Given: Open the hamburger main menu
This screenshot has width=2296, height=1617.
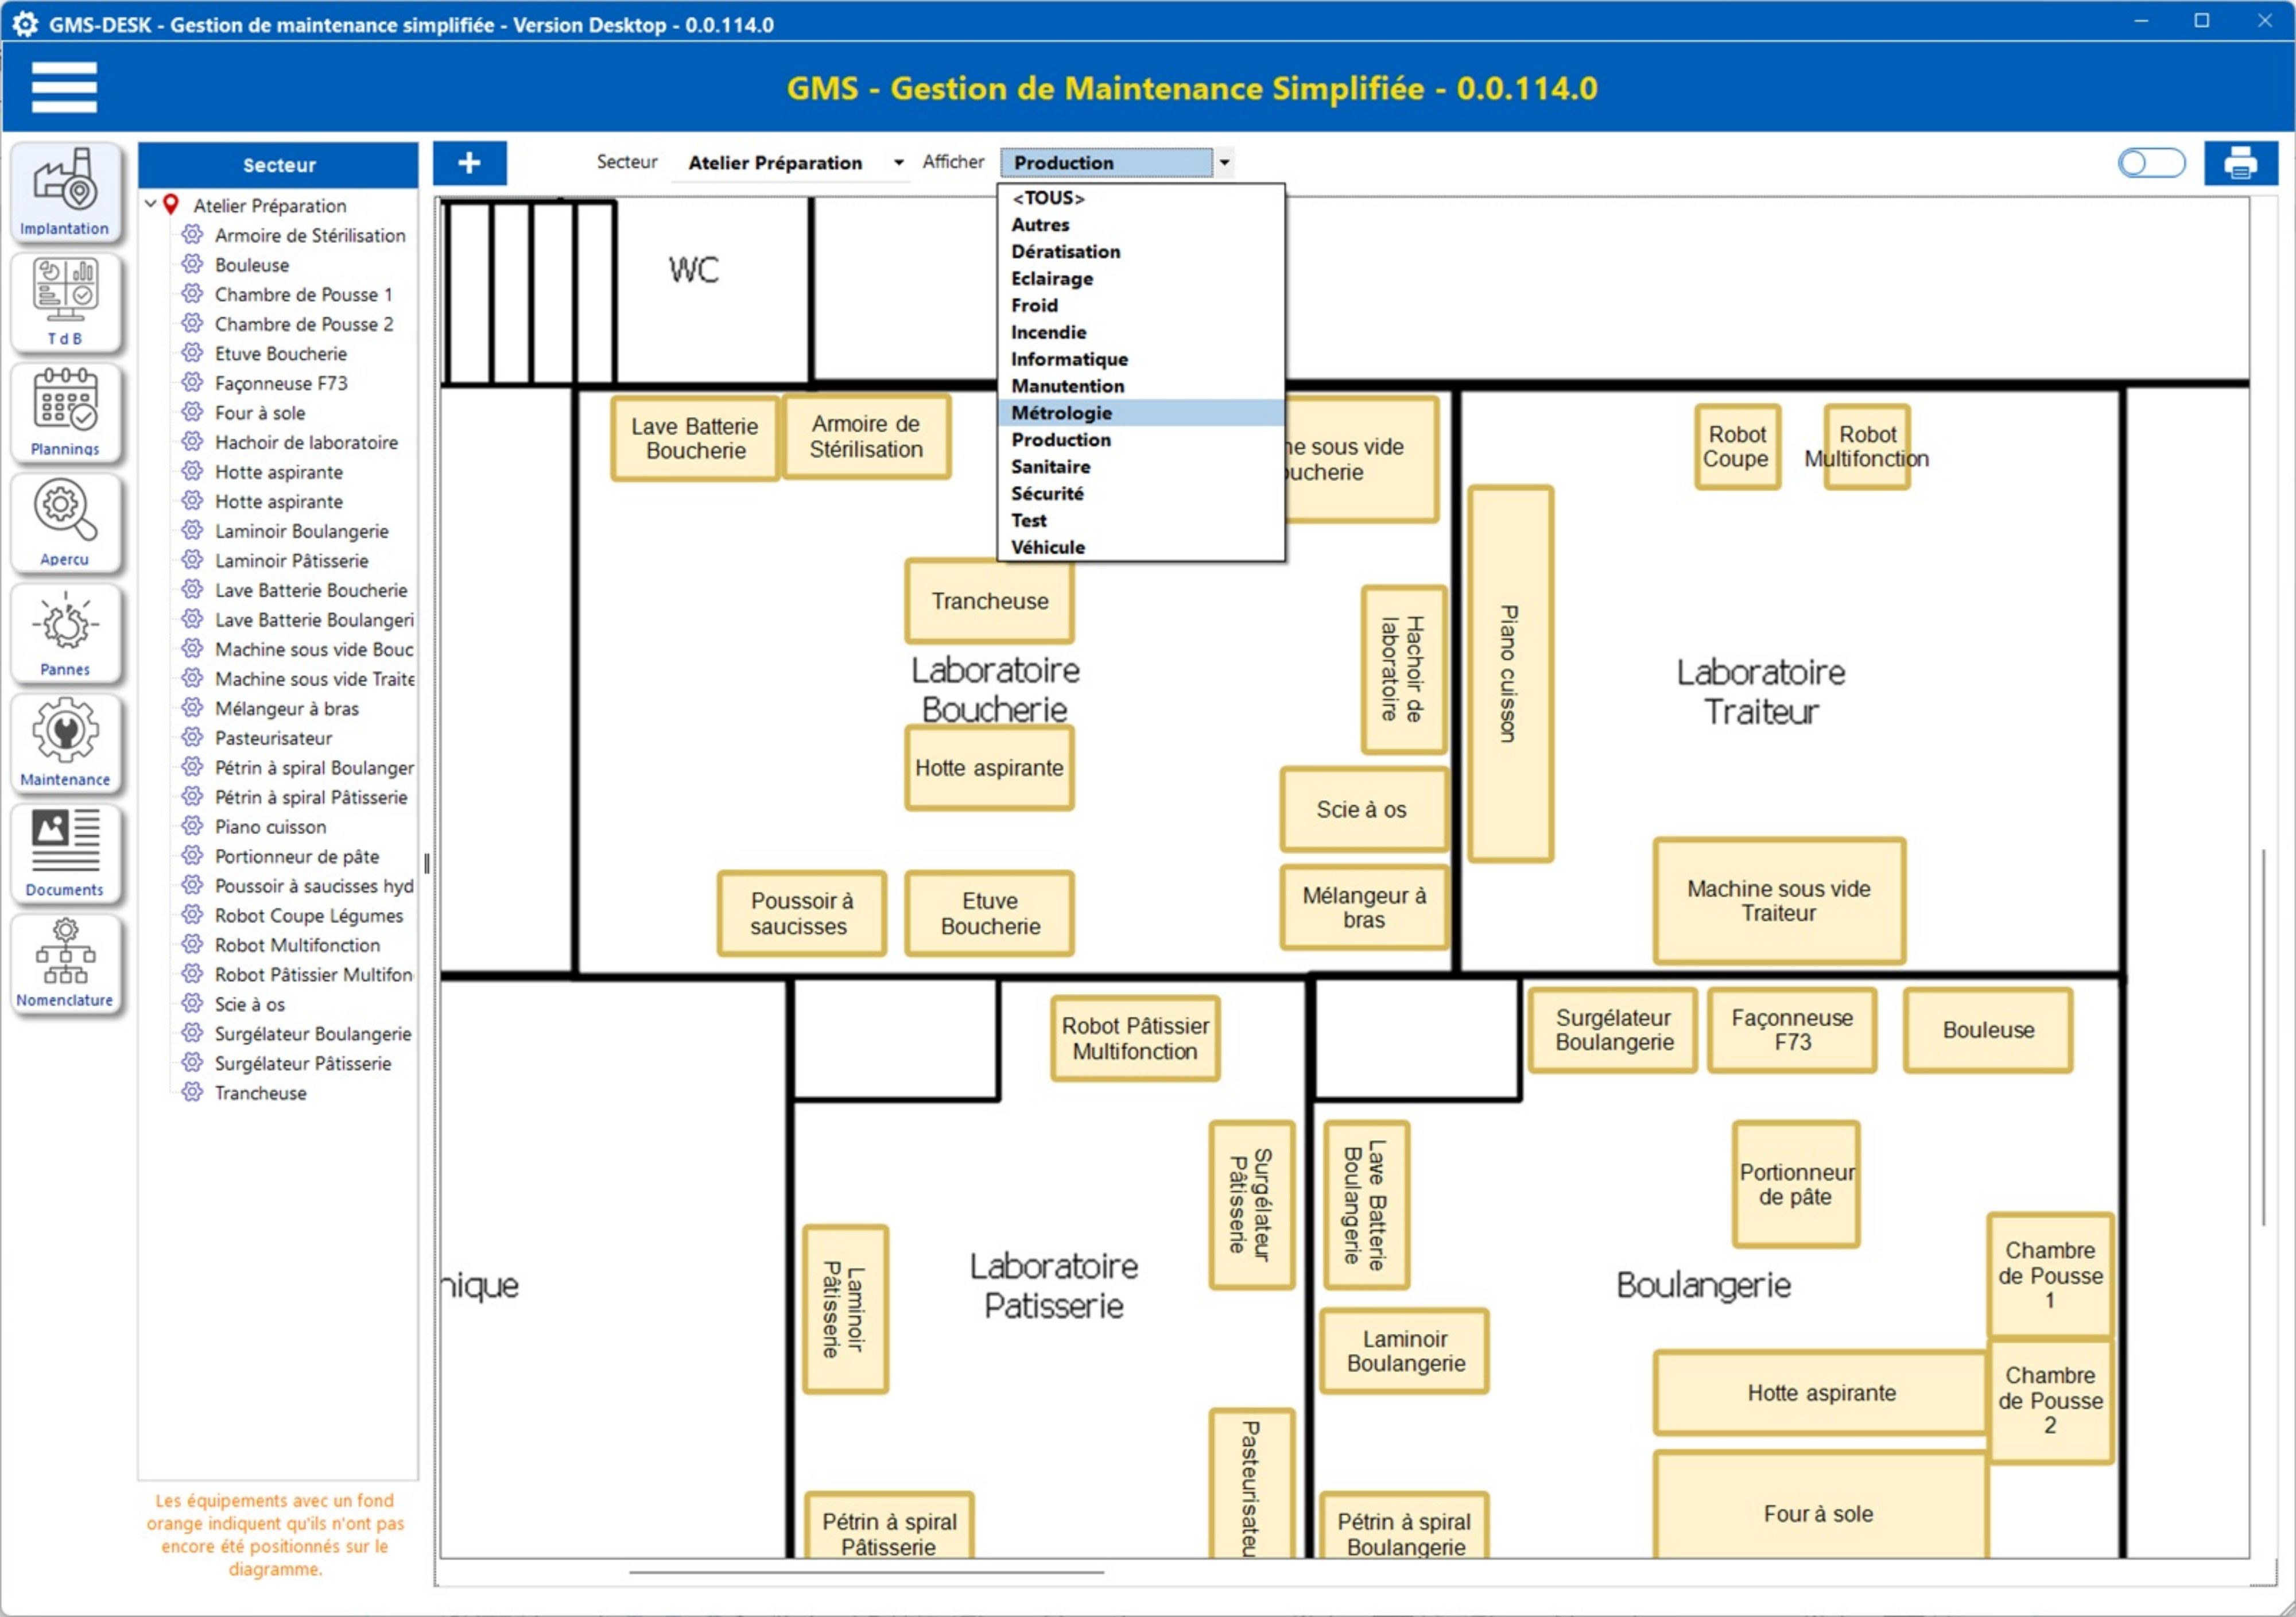Looking at the screenshot, I should pos(64,87).
